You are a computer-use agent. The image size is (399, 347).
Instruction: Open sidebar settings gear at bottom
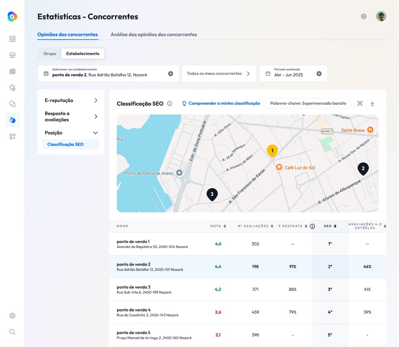point(12,316)
